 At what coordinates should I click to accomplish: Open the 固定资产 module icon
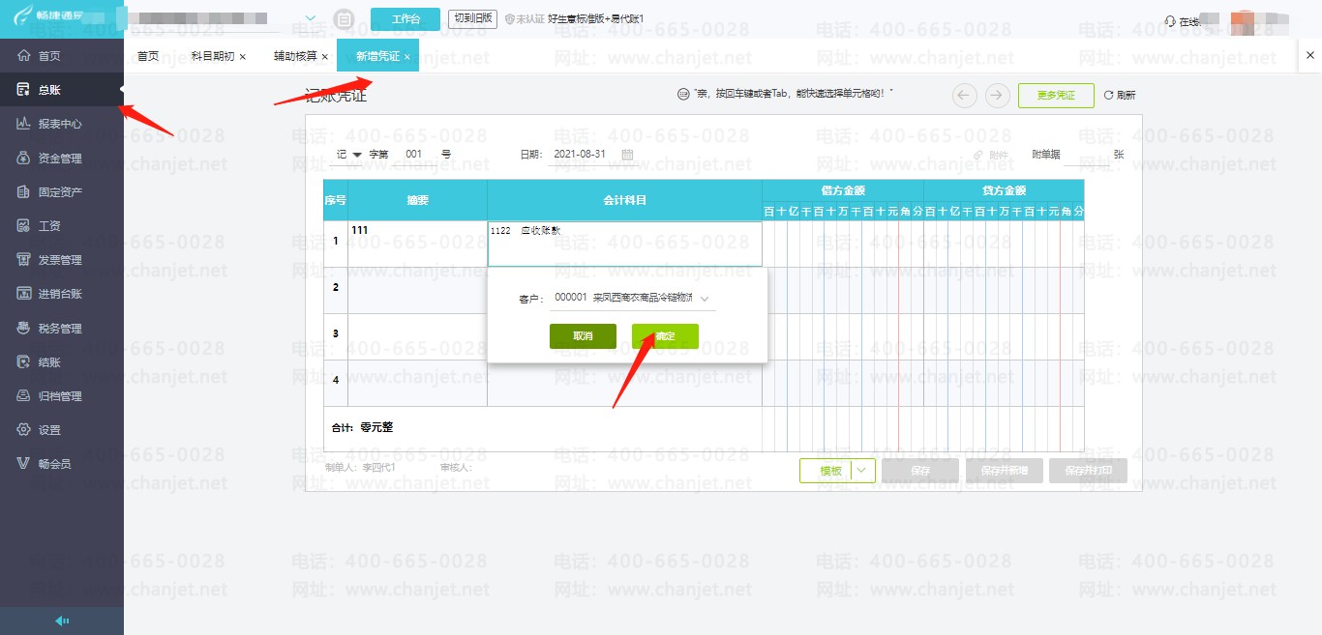click(24, 192)
